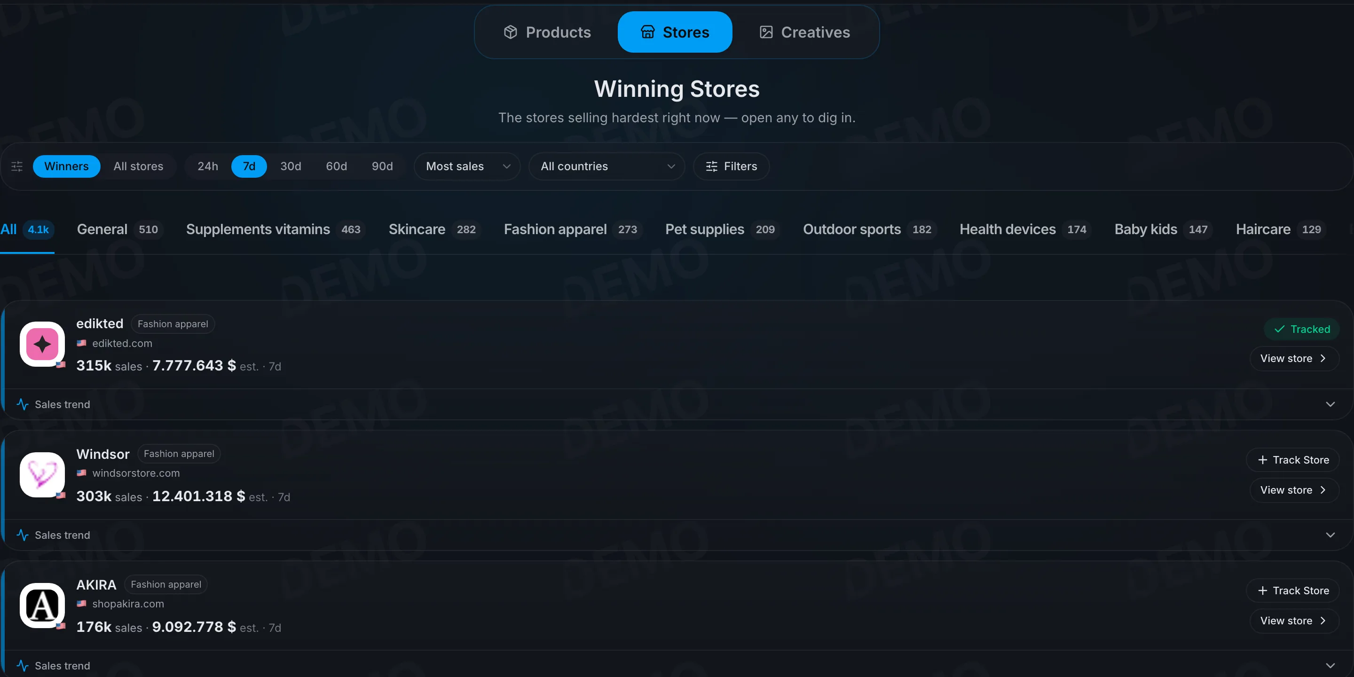Click the US flag beside windsorstore.com
Viewport: 1354px width, 677px height.
pyautogui.click(x=81, y=473)
